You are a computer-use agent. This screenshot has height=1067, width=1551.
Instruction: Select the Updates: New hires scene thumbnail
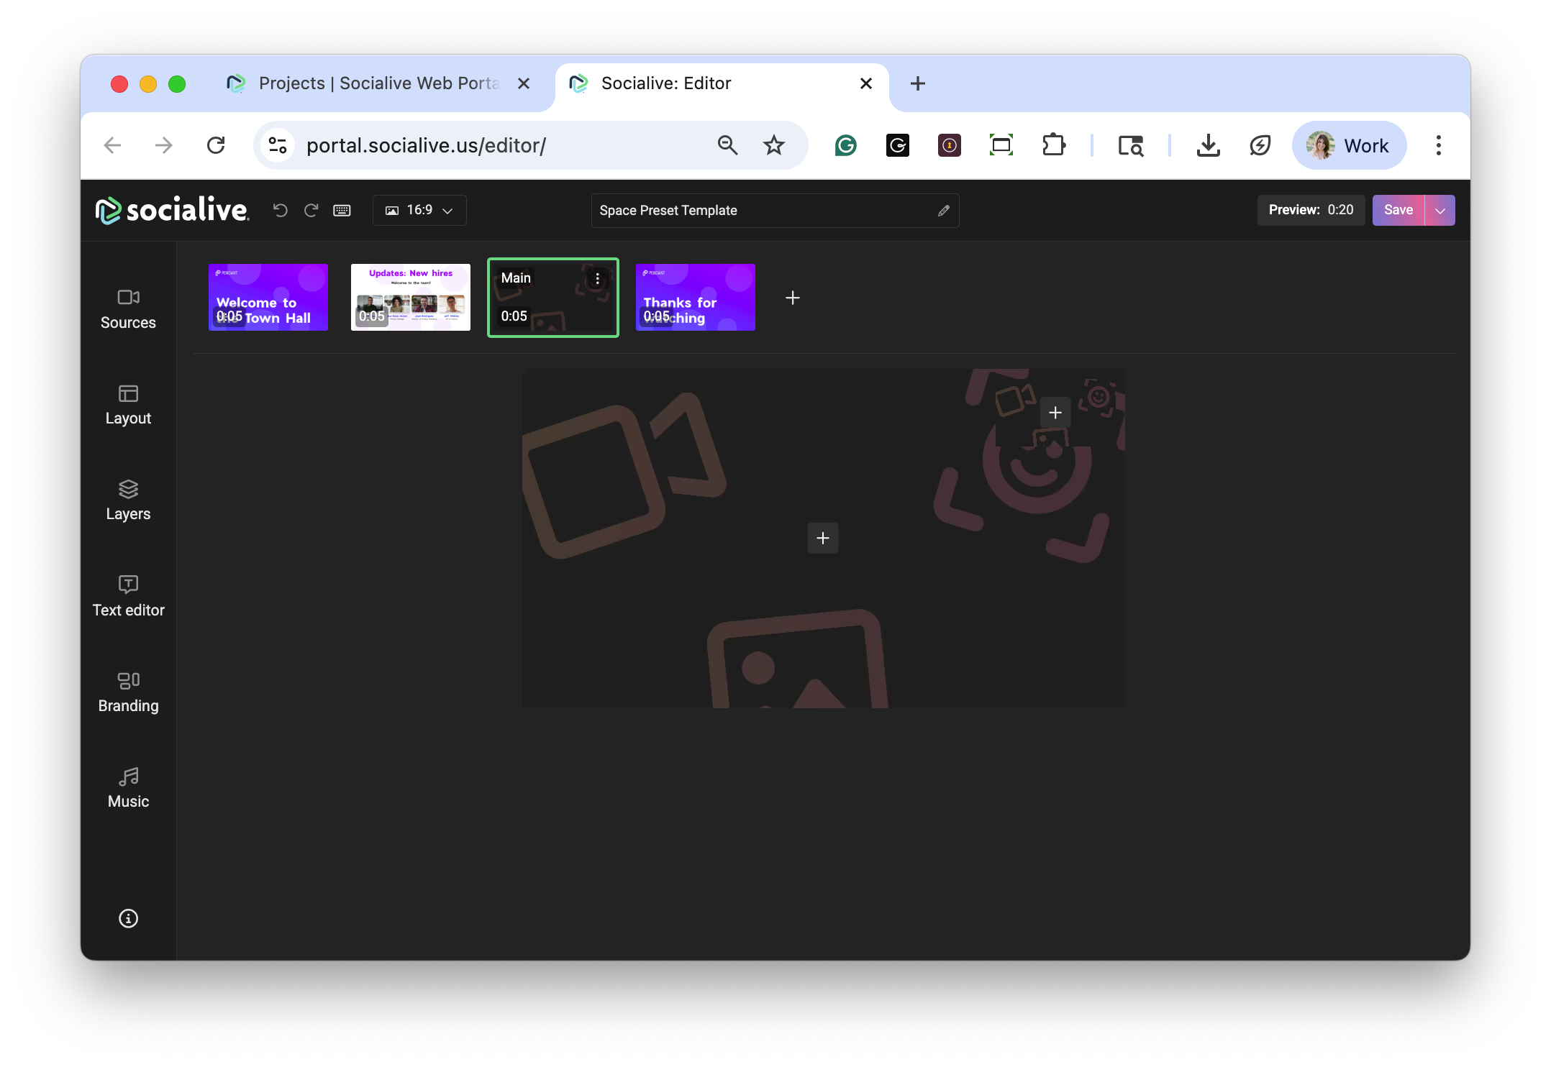pyautogui.click(x=410, y=297)
